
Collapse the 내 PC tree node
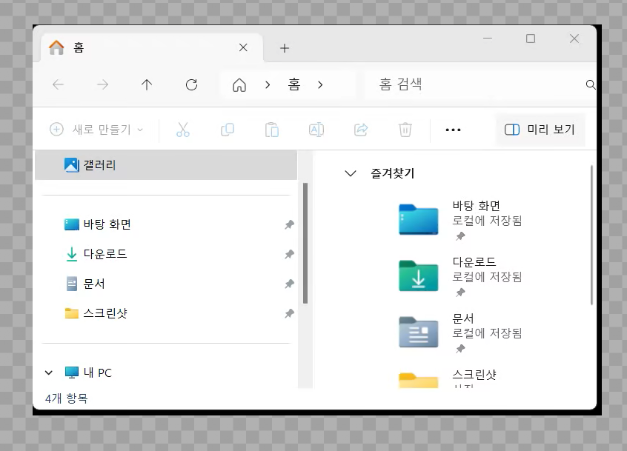(49, 373)
